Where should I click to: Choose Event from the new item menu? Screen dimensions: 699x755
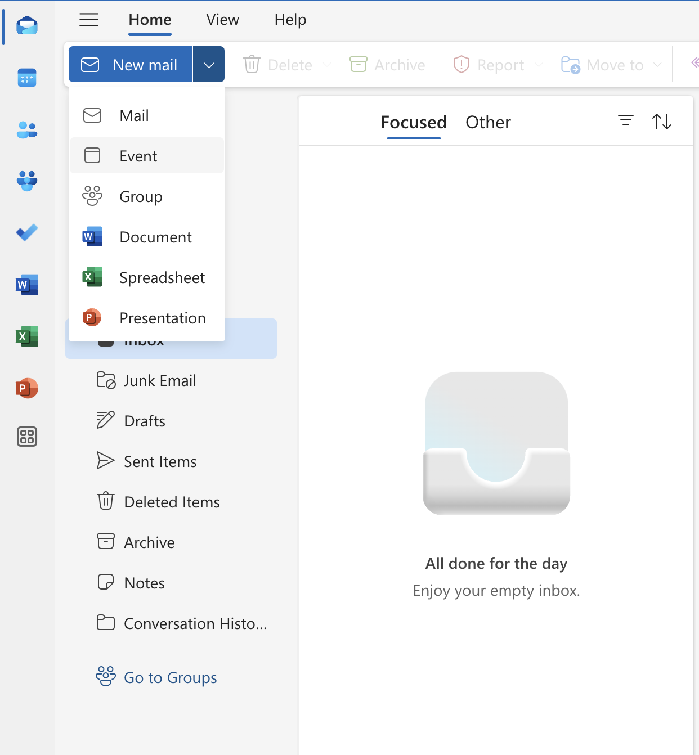(x=138, y=156)
